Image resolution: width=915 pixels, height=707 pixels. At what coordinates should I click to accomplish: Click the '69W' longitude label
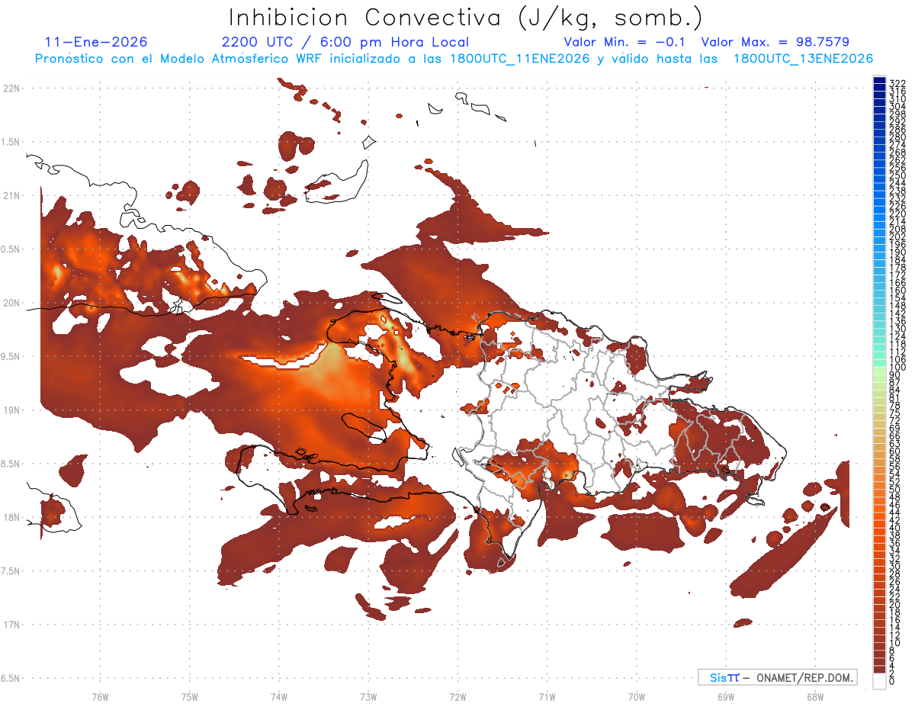click(726, 696)
